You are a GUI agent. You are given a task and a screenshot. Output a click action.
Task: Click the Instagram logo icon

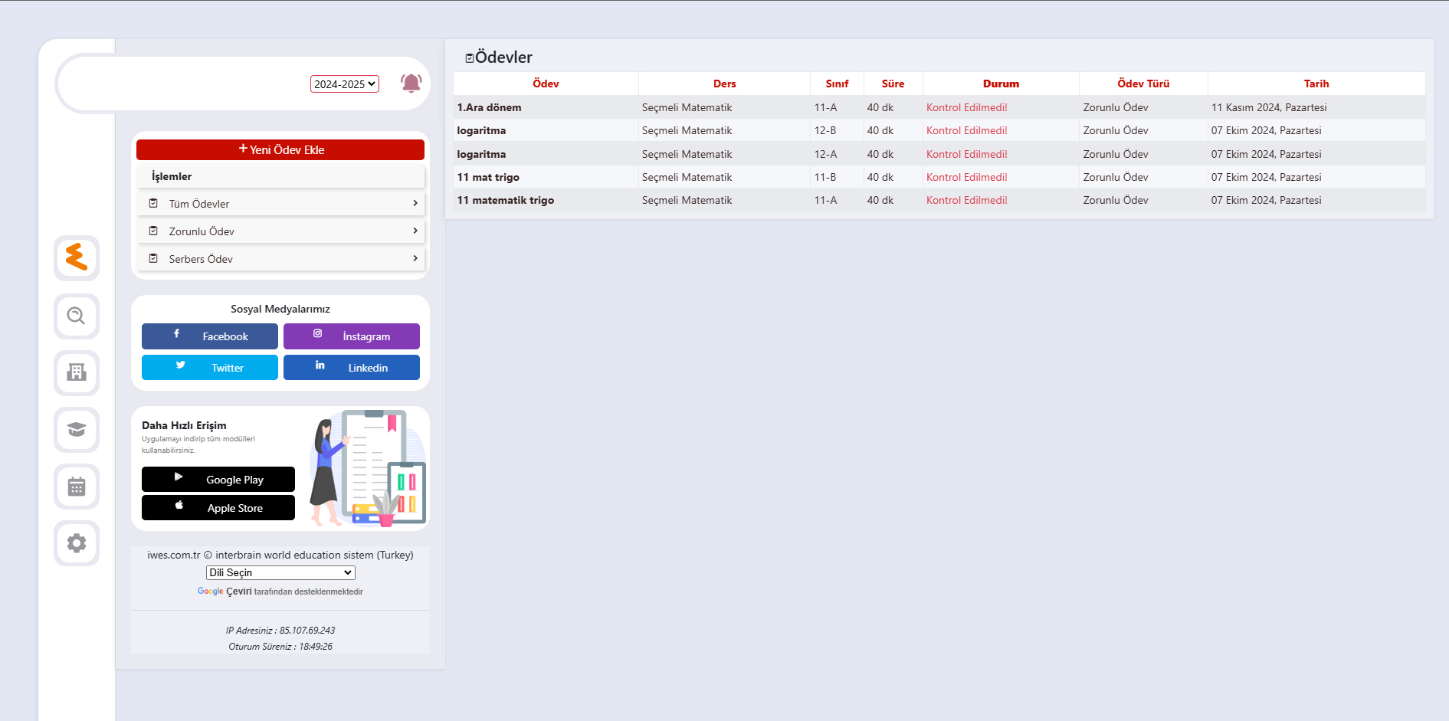pyautogui.click(x=317, y=333)
